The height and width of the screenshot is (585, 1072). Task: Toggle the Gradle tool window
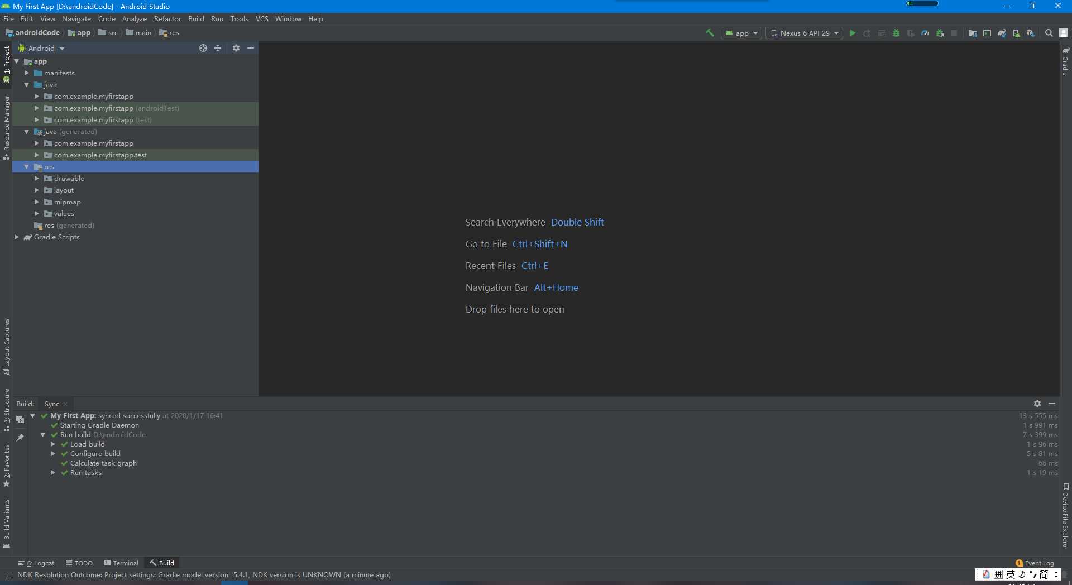(1065, 61)
